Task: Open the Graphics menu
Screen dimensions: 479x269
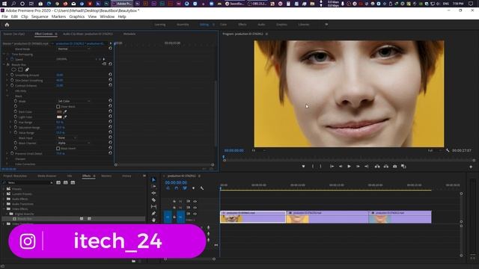Action: (x=76, y=16)
